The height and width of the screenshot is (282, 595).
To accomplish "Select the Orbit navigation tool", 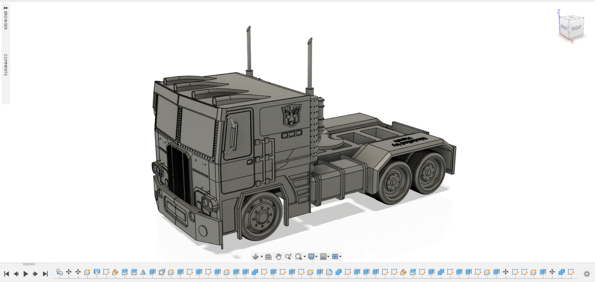I will (255, 257).
